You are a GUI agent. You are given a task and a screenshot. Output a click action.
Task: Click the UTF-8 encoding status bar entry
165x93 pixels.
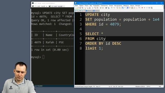148,87
